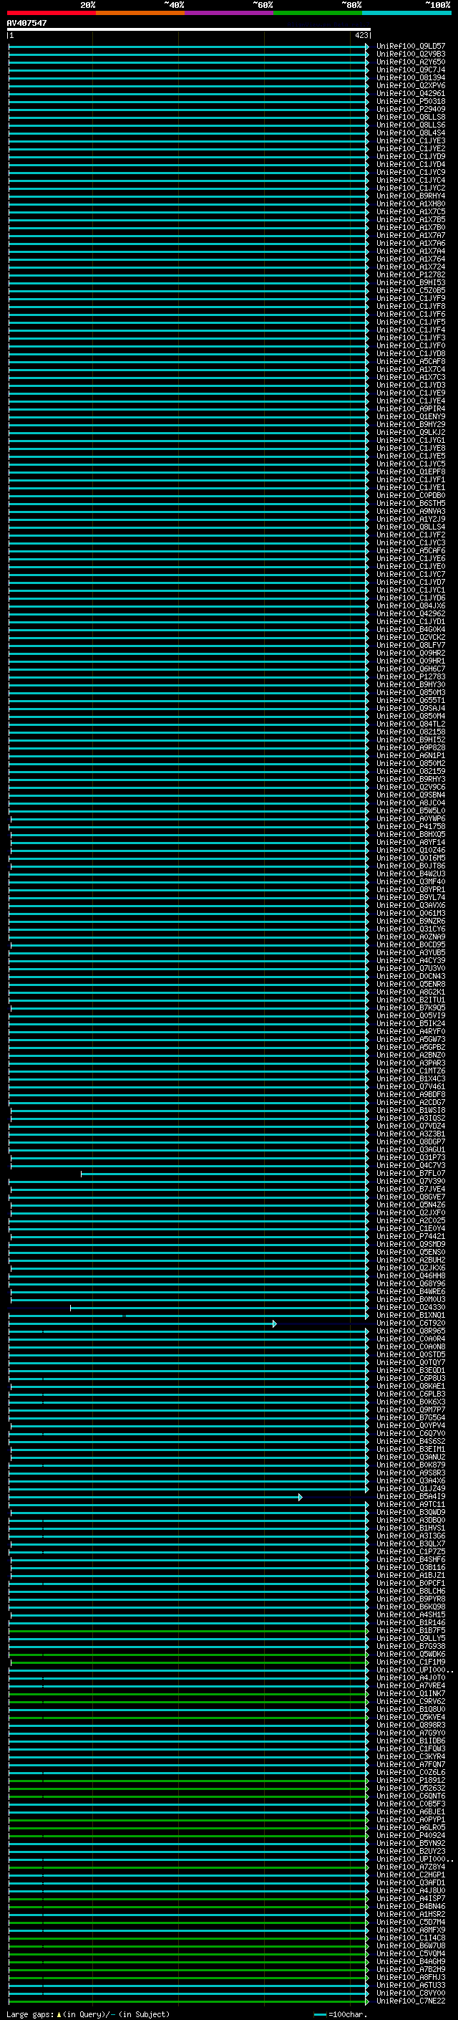
Task: Select the AV407547 query sequence label
Action: (x=26, y=23)
